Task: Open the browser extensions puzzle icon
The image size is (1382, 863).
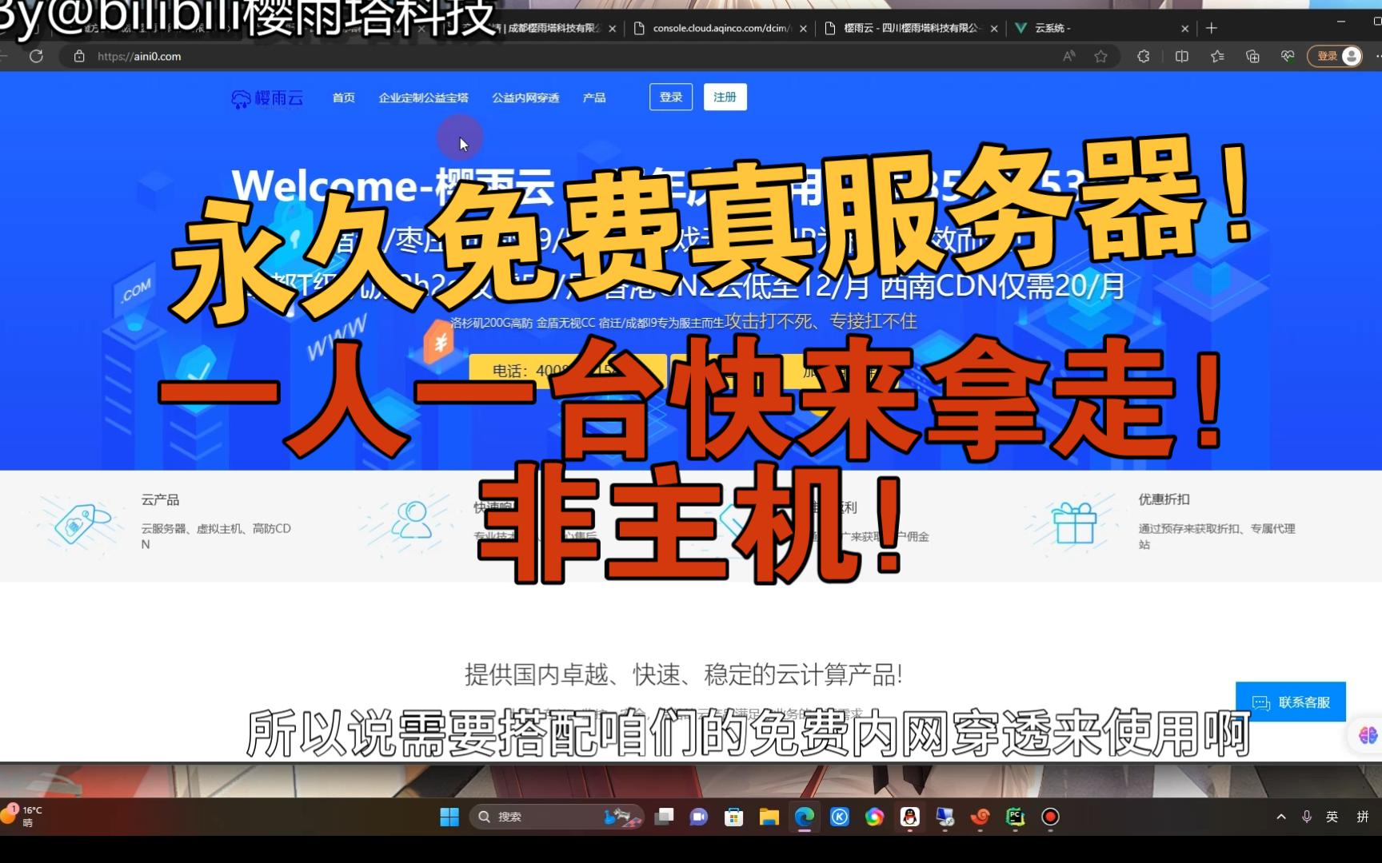Action: point(1144,56)
